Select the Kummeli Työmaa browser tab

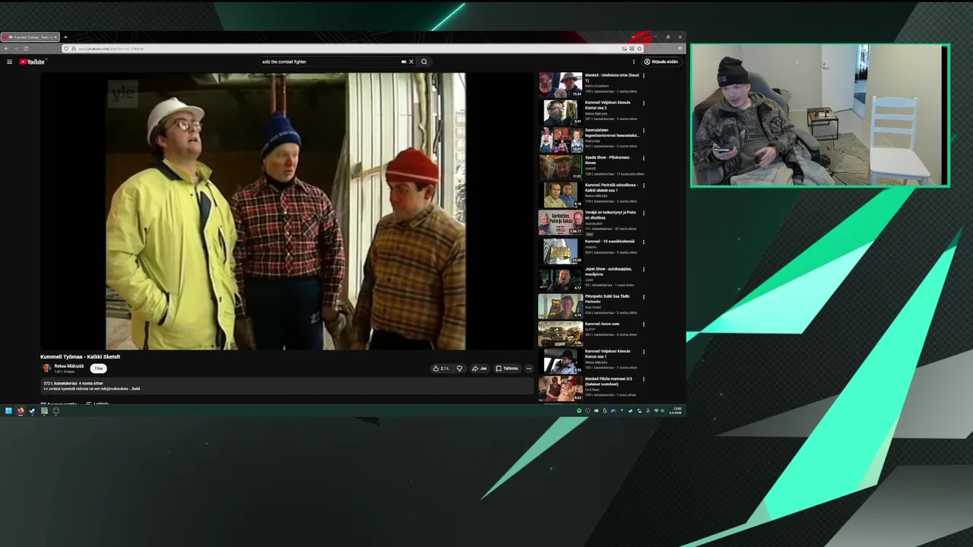(x=30, y=37)
